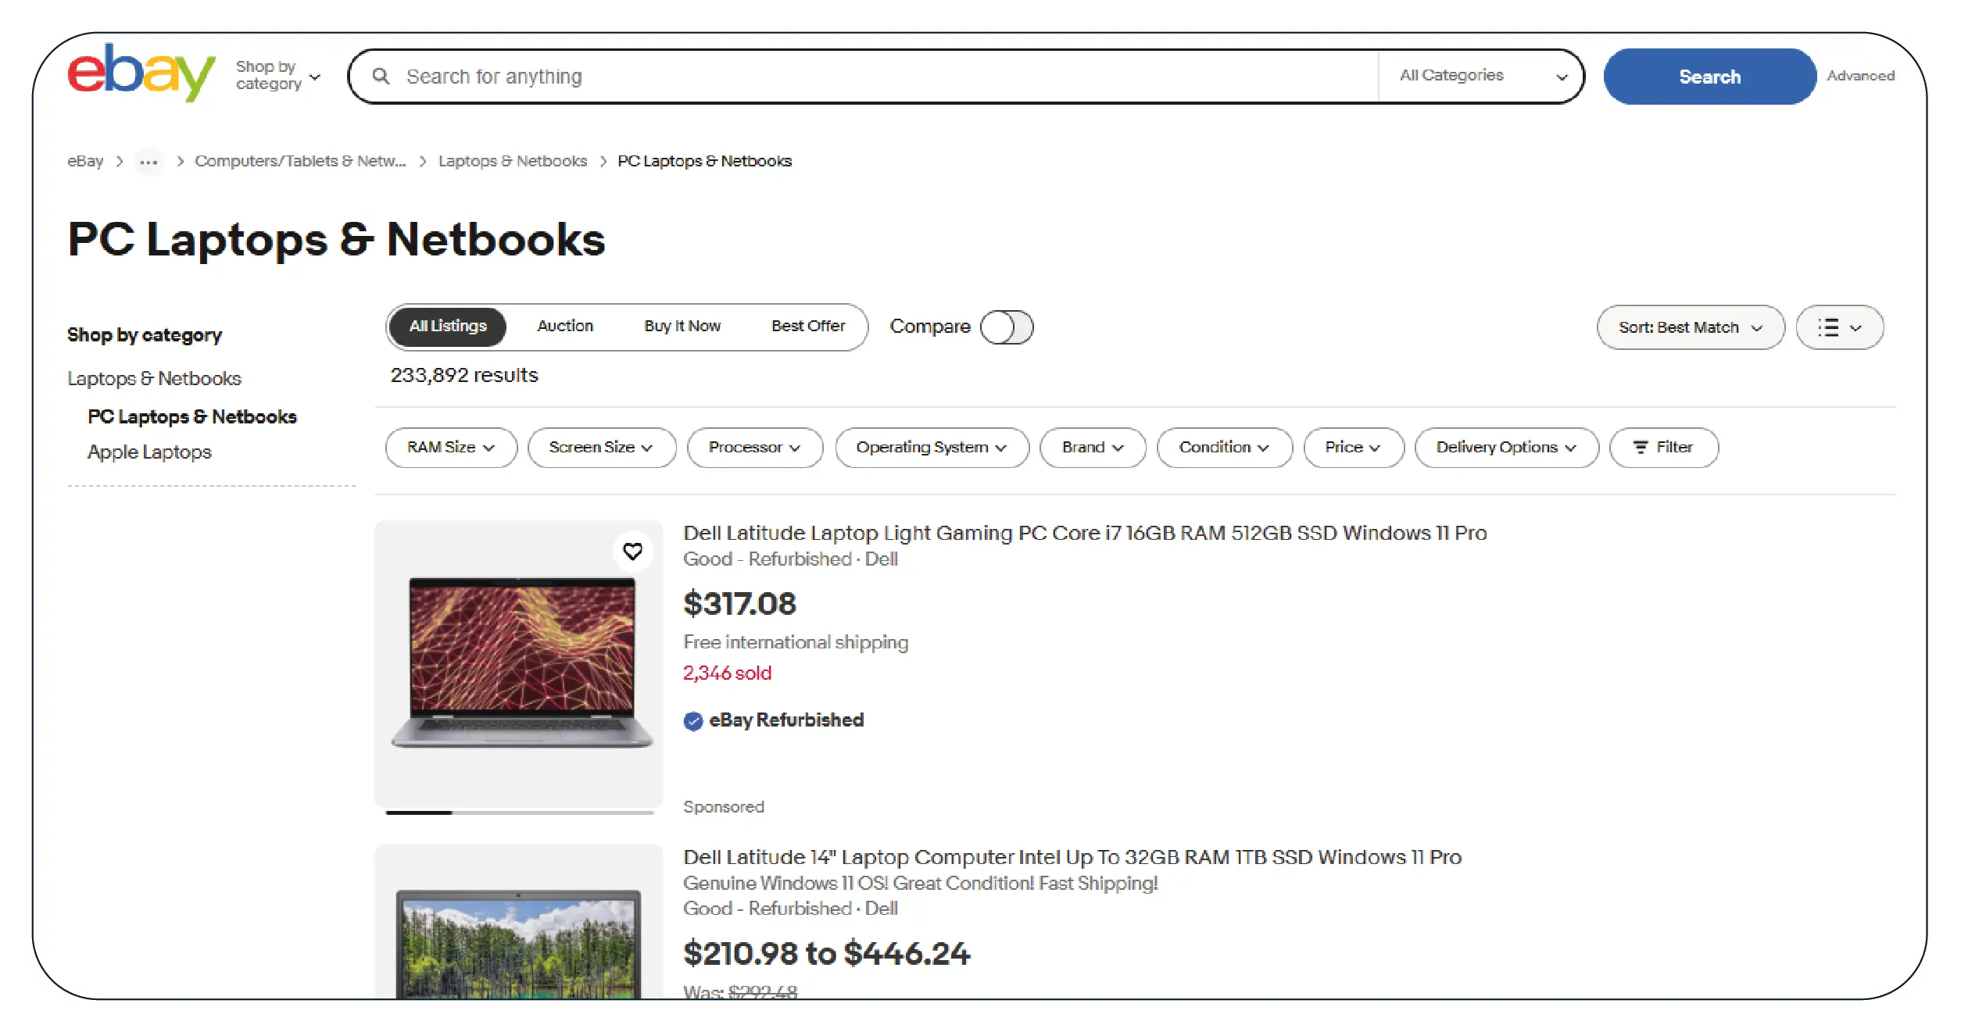
Task: Click the image carousel progress bar
Action: tap(519, 812)
